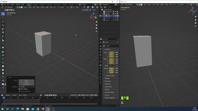198x111 pixels.
Task: Select the Smooth tool
Action: coord(3,73)
